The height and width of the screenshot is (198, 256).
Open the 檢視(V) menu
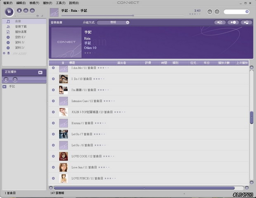(x=34, y=3)
